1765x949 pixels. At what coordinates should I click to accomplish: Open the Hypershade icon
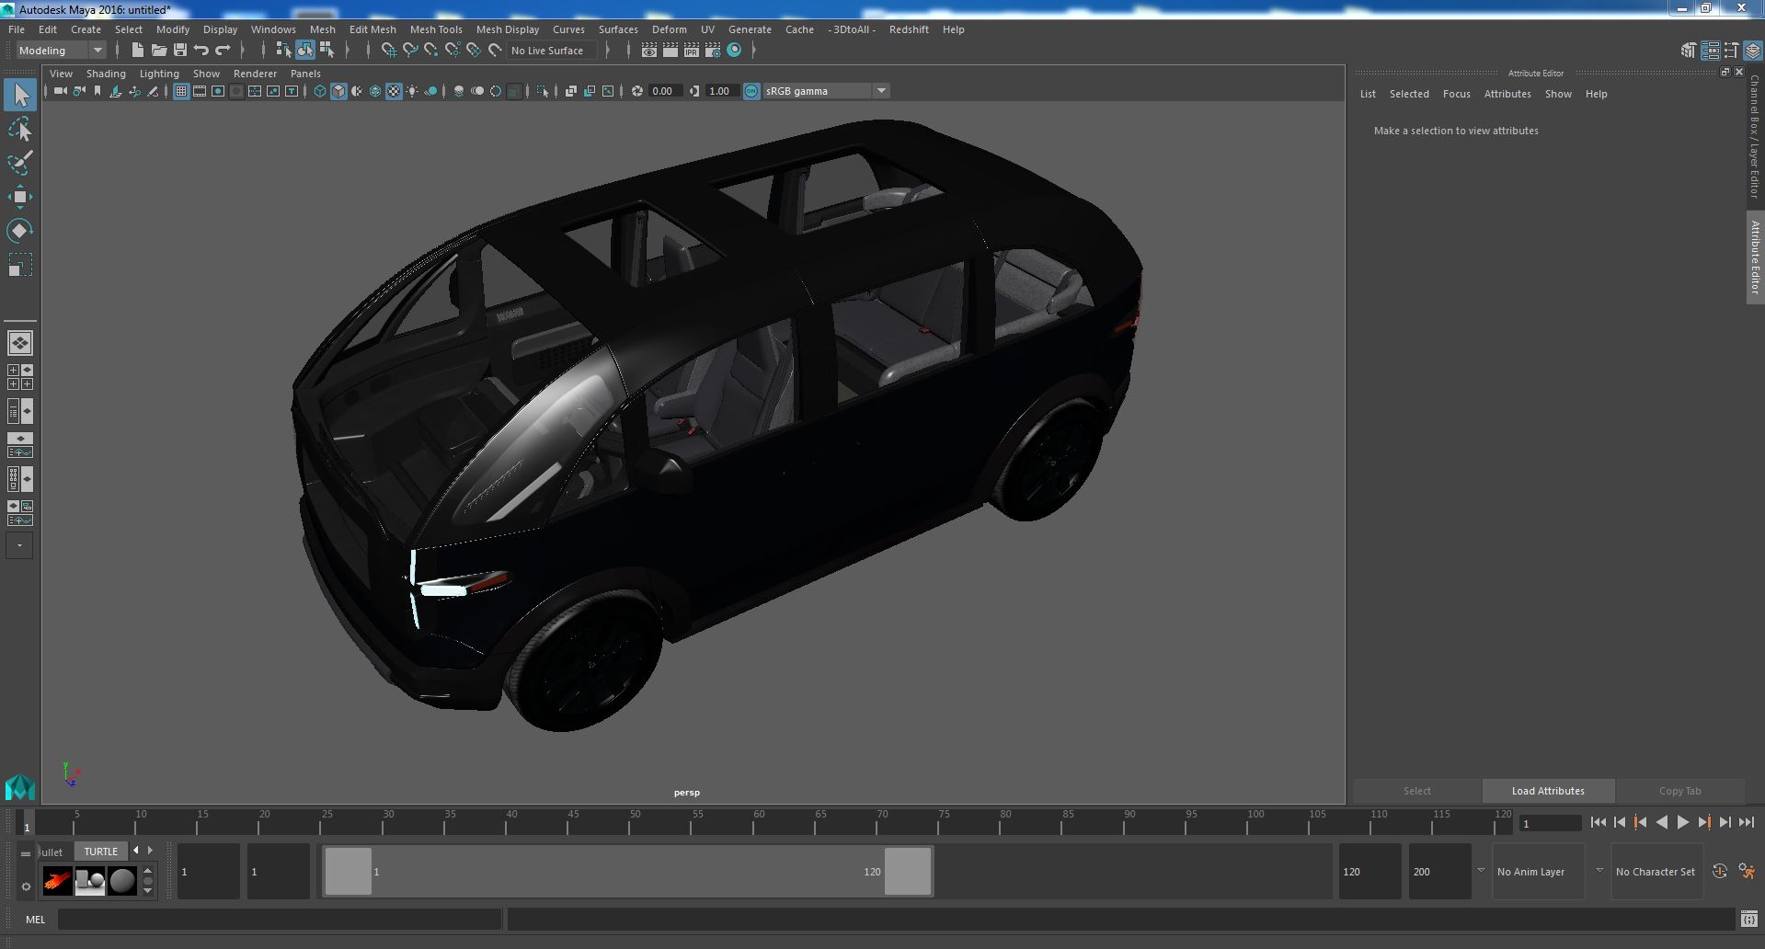point(734,51)
